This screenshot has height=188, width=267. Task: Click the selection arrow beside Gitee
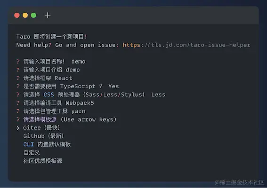(x=18, y=128)
